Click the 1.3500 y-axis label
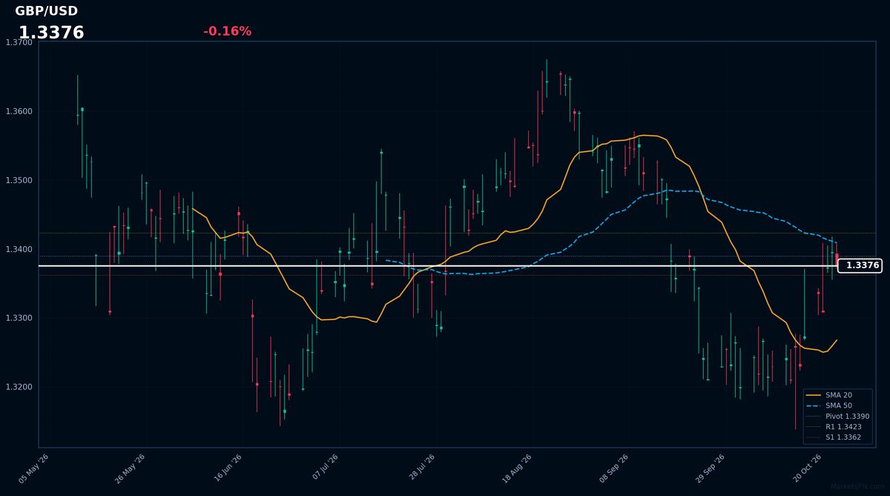 tap(19, 181)
